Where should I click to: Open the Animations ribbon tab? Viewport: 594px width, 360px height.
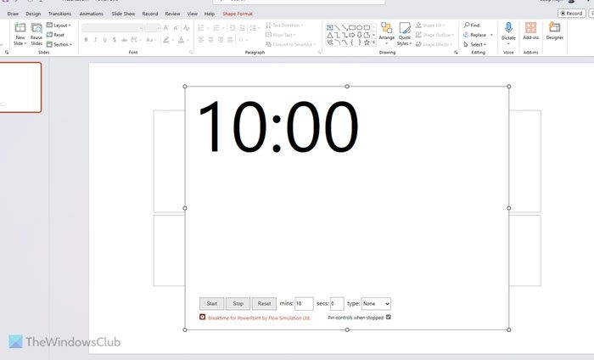[92, 14]
